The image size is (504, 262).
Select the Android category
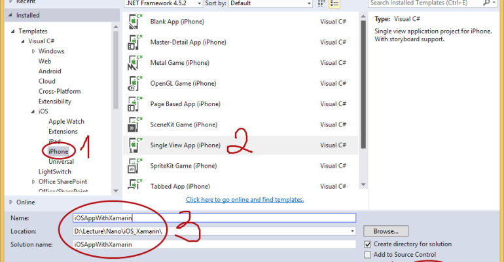coord(50,71)
